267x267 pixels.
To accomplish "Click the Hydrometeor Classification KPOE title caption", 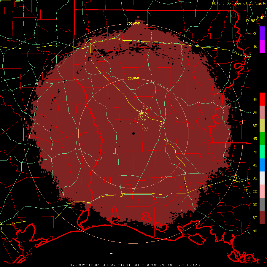I will [x=135, y=265].
